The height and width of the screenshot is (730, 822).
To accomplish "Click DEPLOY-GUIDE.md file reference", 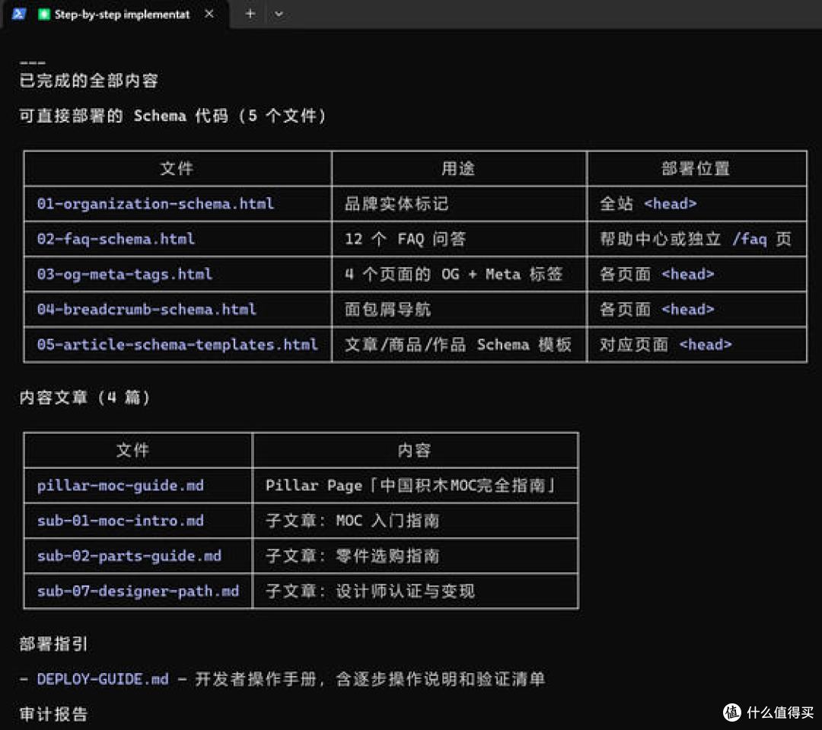I will (103, 679).
